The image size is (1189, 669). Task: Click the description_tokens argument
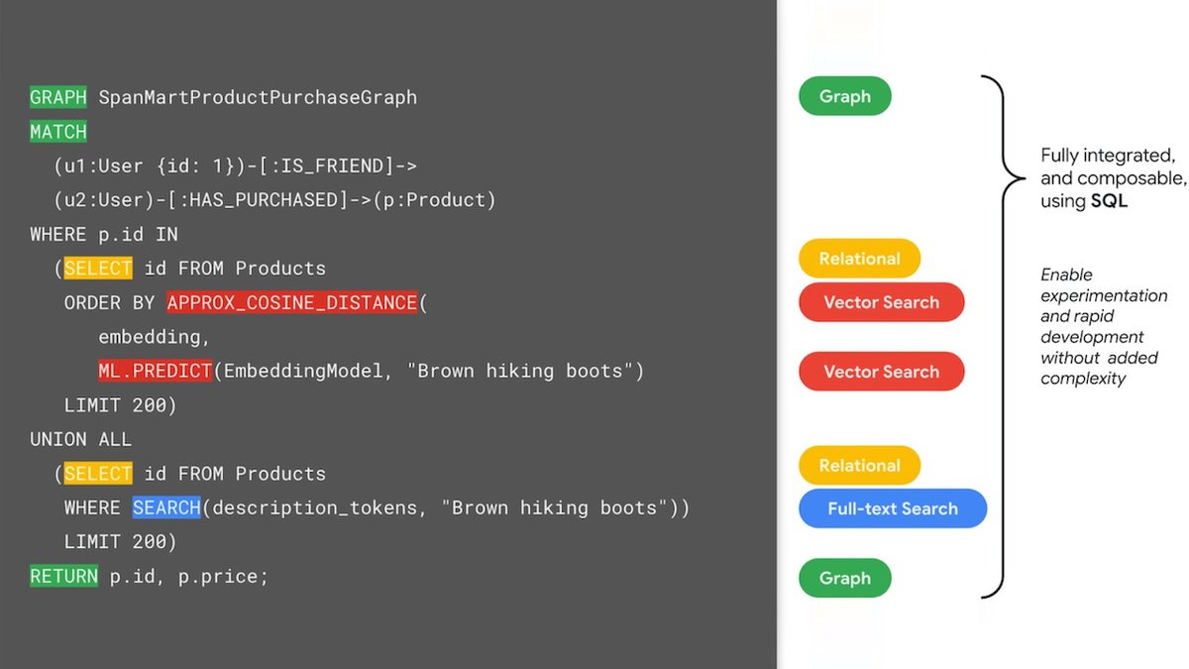(315, 508)
